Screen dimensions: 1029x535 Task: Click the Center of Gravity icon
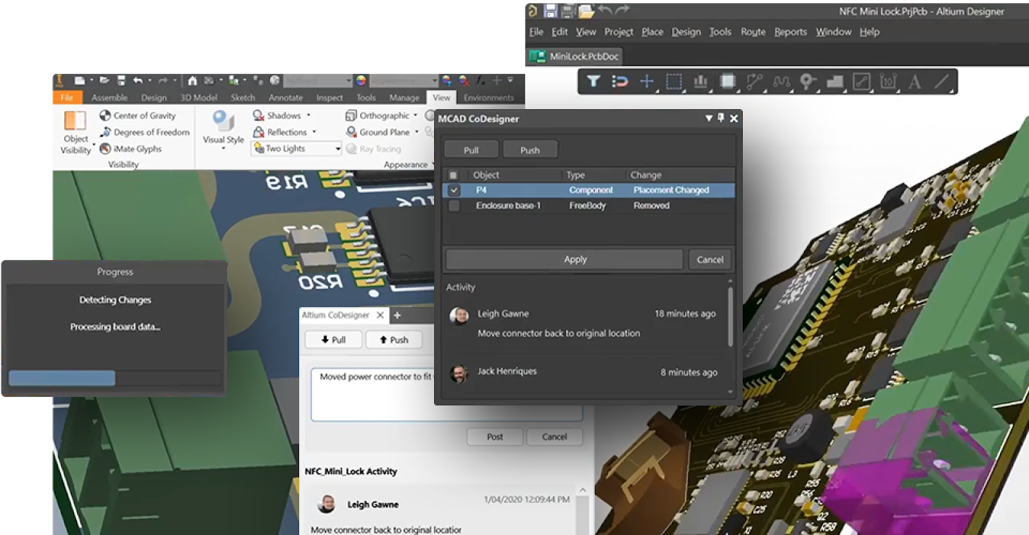[x=105, y=116]
